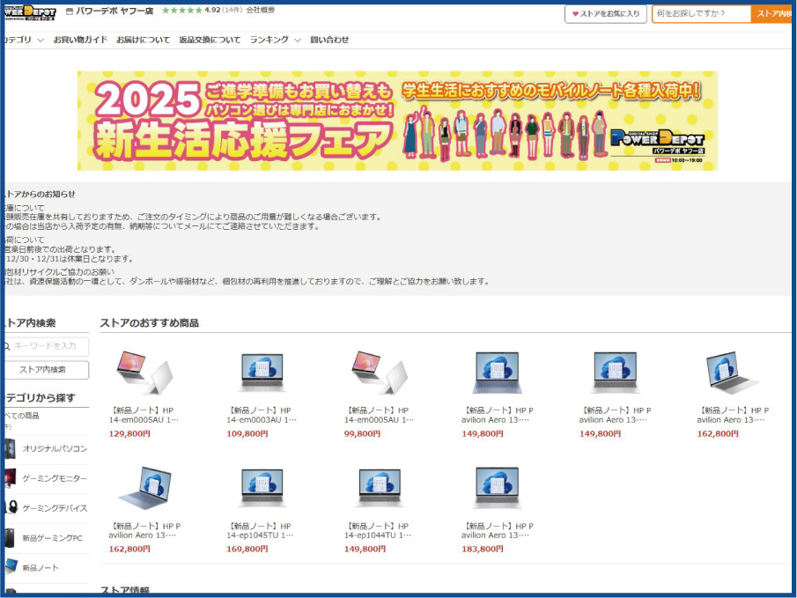Expand the ランキング dropdown

click(x=275, y=40)
